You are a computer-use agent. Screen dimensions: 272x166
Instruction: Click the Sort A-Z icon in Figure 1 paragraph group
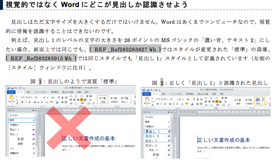click(x=89, y=103)
